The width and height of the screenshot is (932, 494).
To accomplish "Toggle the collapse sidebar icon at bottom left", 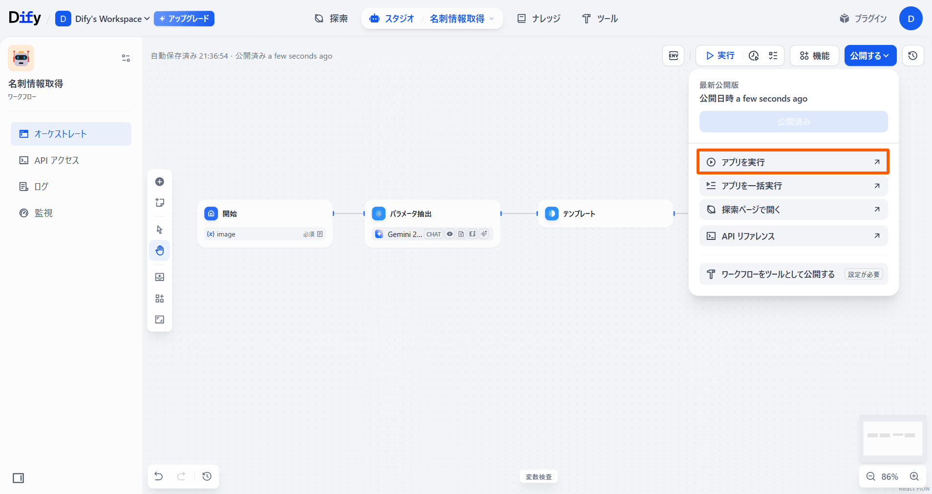I will (x=19, y=478).
